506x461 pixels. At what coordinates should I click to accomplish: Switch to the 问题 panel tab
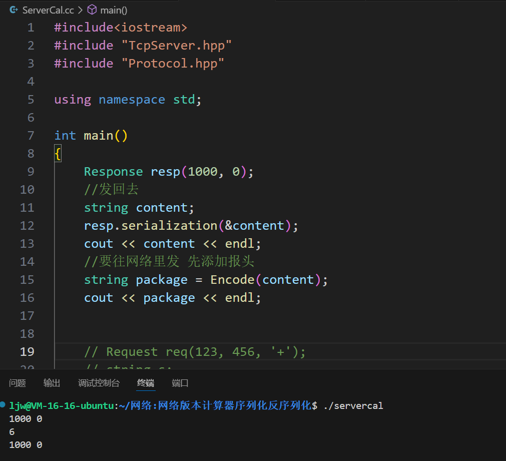tap(18, 383)
